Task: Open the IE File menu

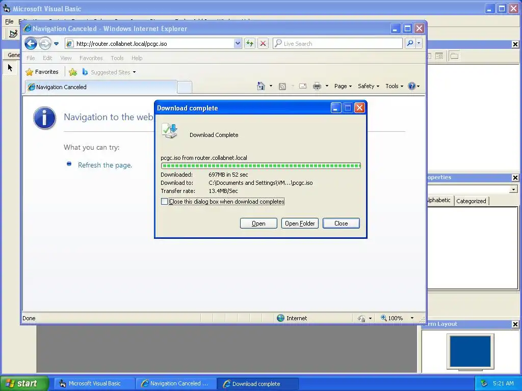Action: click(31, 58)
